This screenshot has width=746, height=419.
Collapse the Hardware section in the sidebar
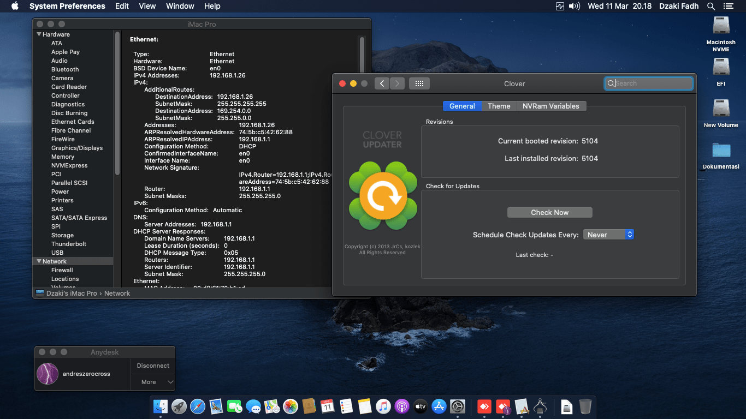pos(38,34)
